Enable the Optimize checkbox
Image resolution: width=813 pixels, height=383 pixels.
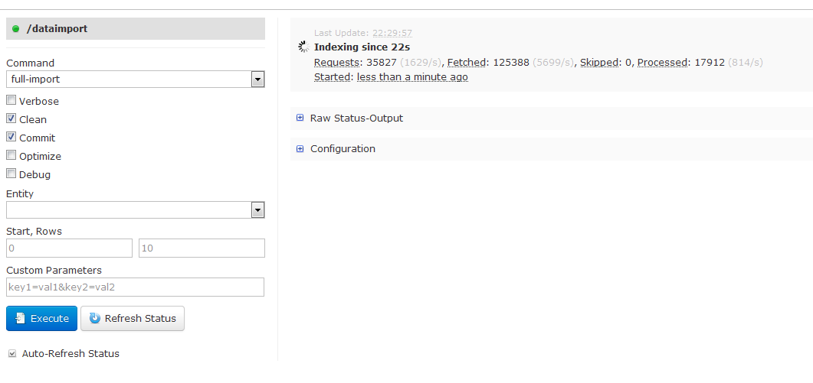[11, 155]
